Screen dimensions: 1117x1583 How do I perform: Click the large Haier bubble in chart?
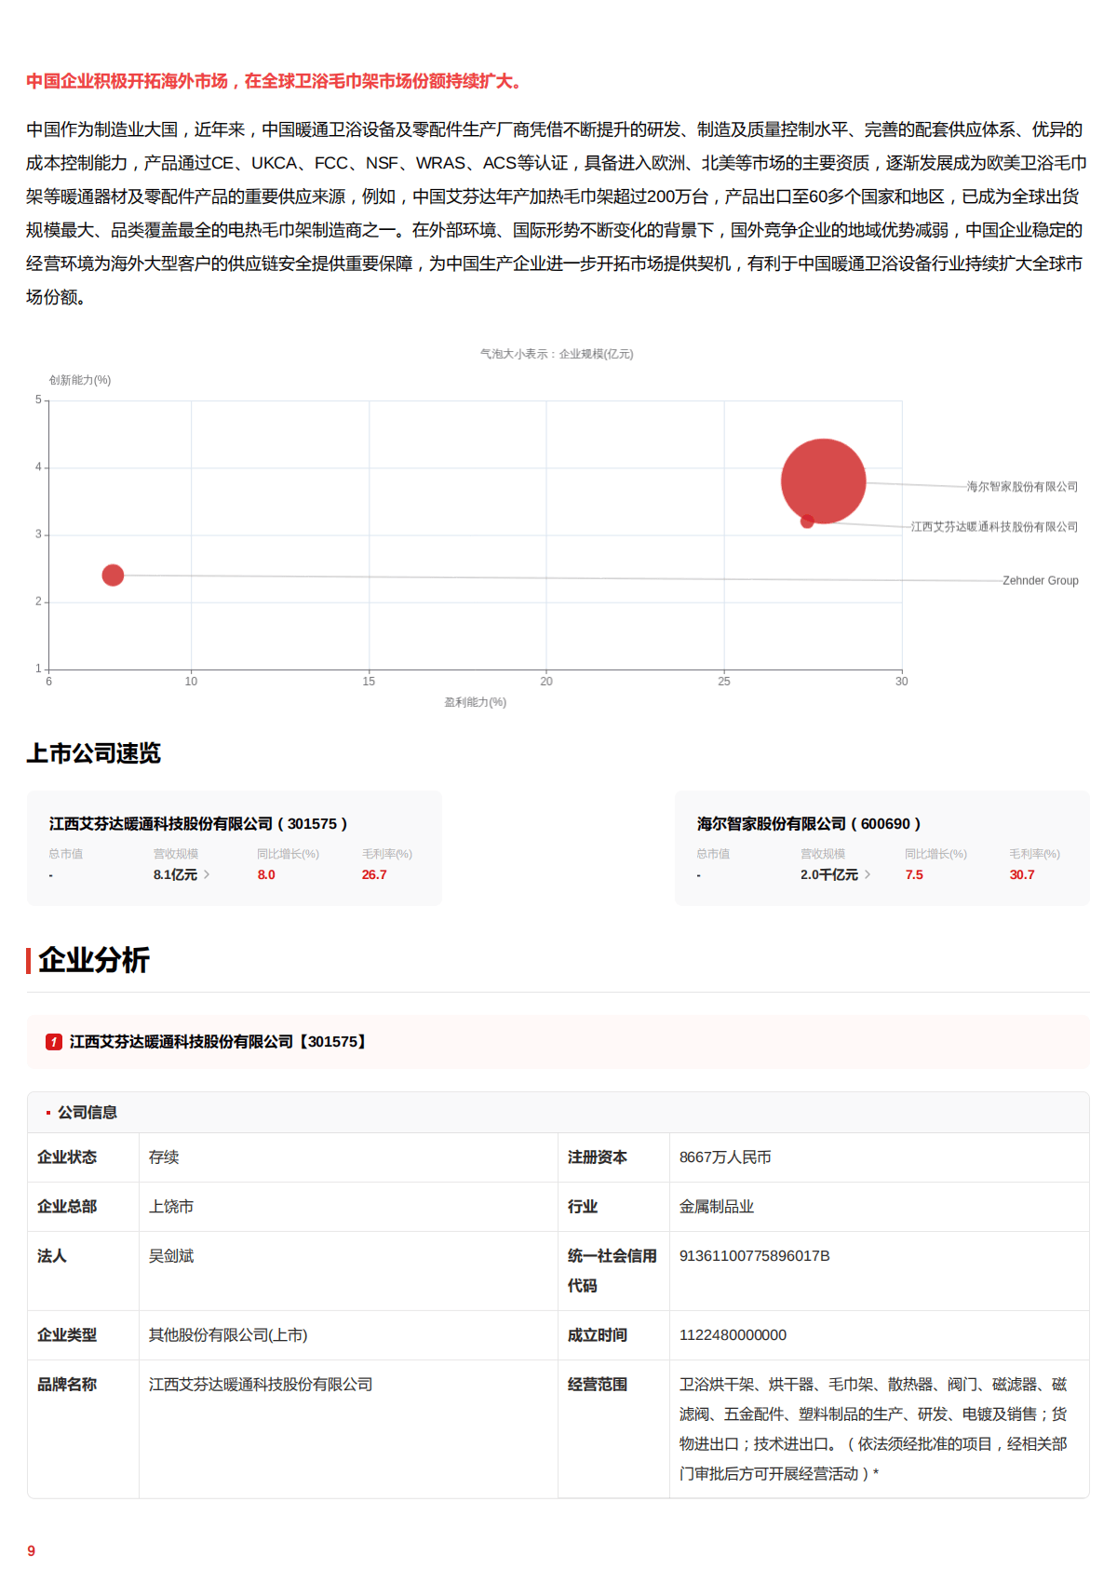[x=823, y=480]
